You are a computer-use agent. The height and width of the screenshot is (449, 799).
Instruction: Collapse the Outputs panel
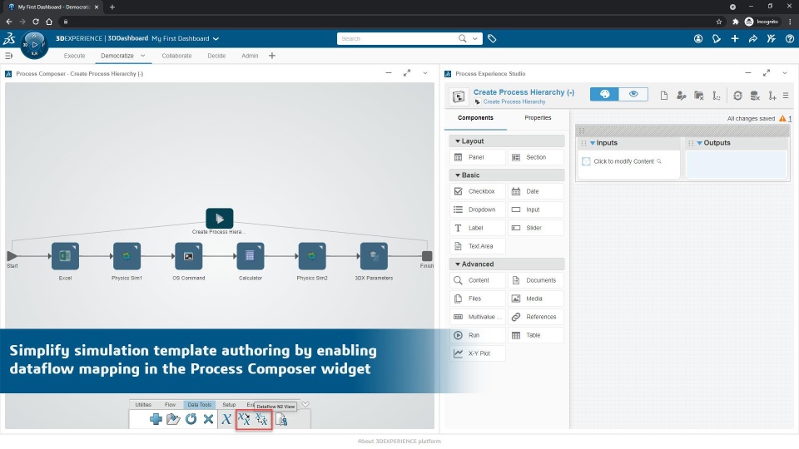pos(700,143)
